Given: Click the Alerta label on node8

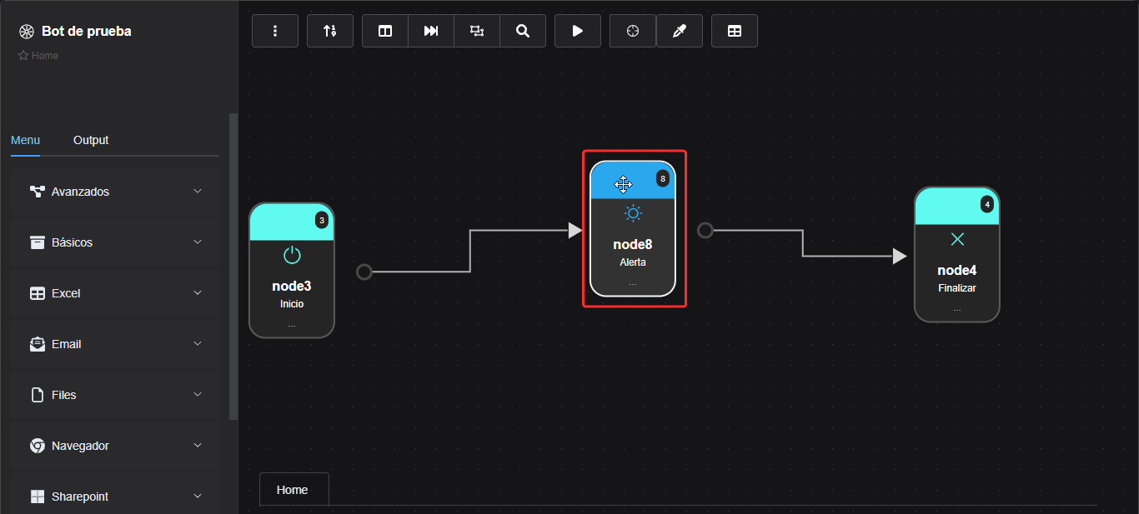Looking at the screenshot, I should [633, 262].
